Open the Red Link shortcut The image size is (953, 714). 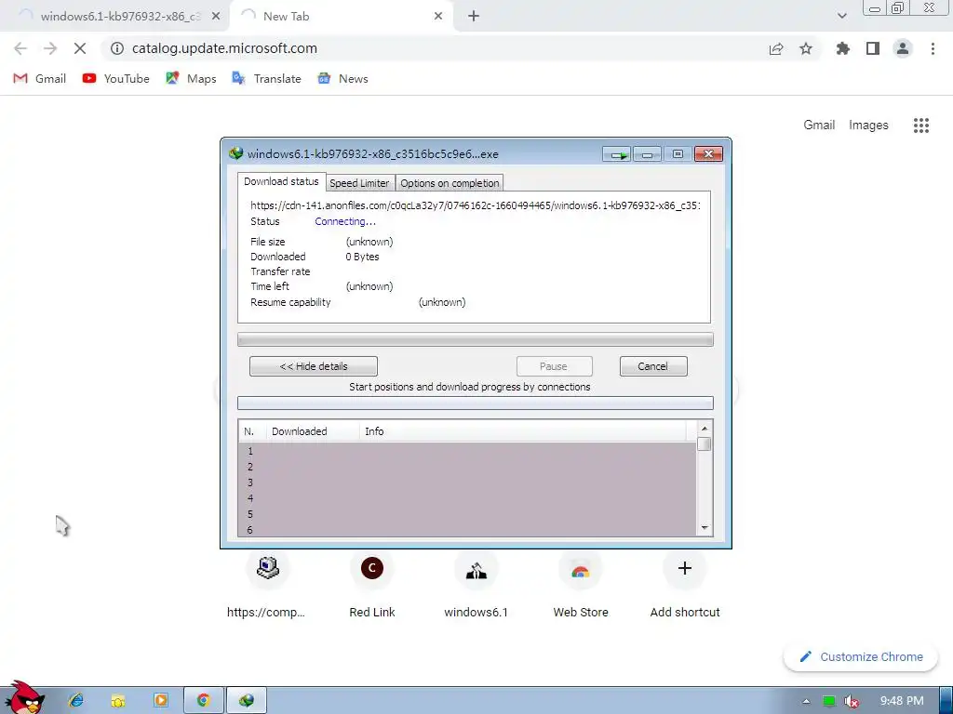[372, 583]
